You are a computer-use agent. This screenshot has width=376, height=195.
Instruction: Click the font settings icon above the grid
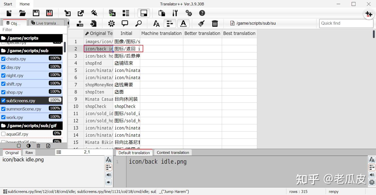tap(156, 23)
